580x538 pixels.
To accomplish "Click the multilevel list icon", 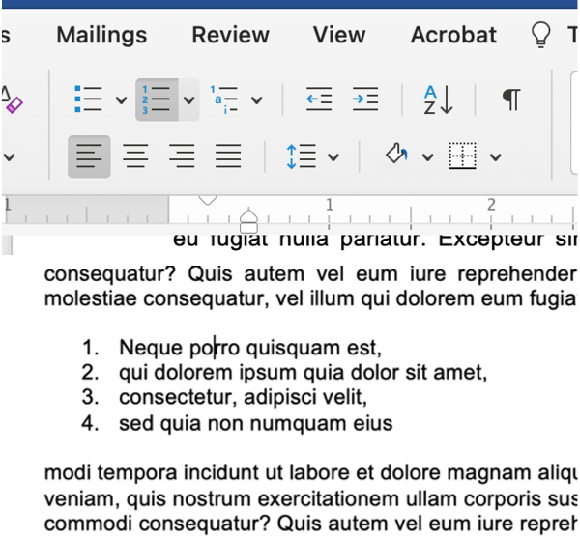I will (x=224, y=99).
